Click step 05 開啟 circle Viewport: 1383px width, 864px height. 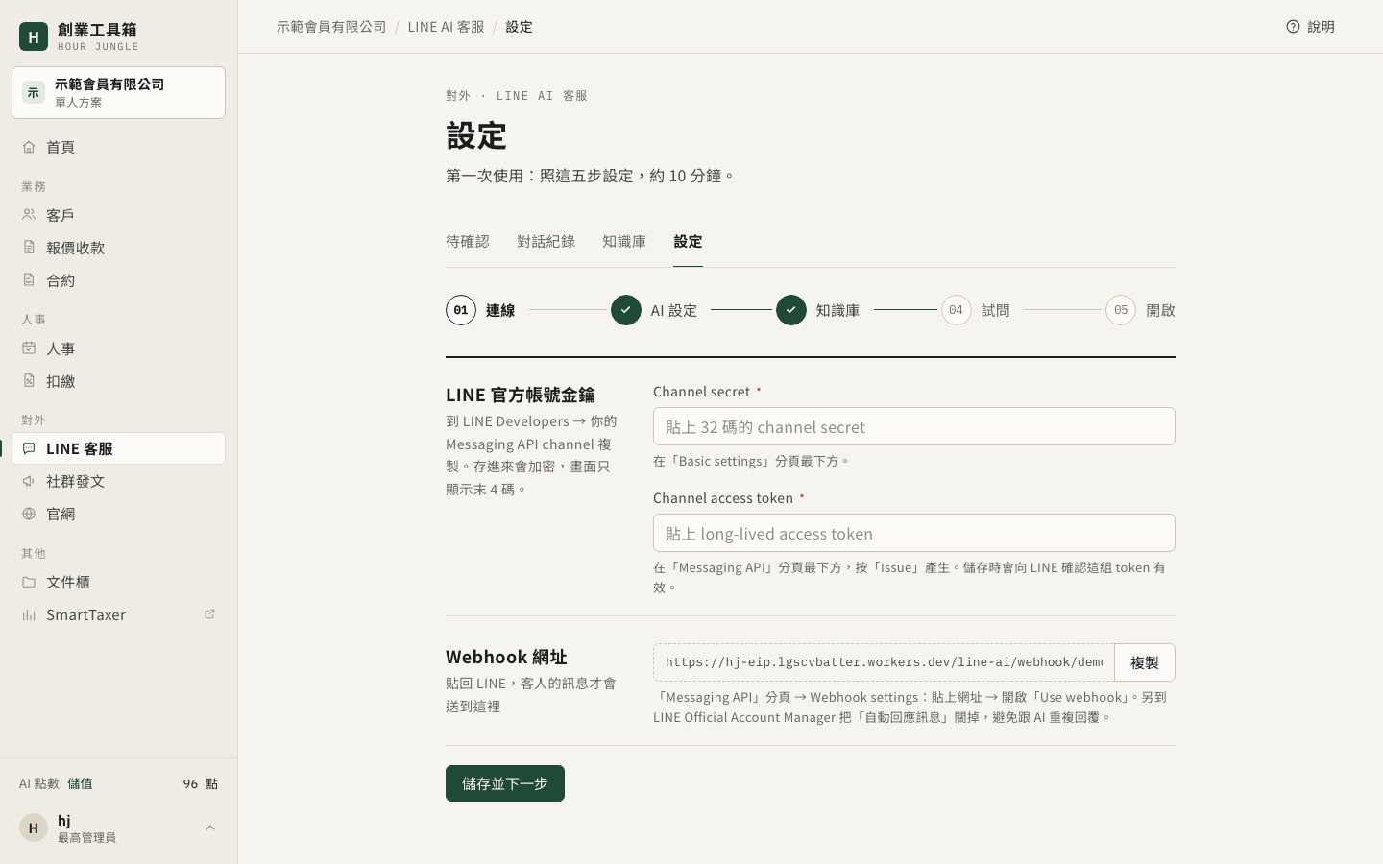pyautogui.click(x=1121, y=310)
